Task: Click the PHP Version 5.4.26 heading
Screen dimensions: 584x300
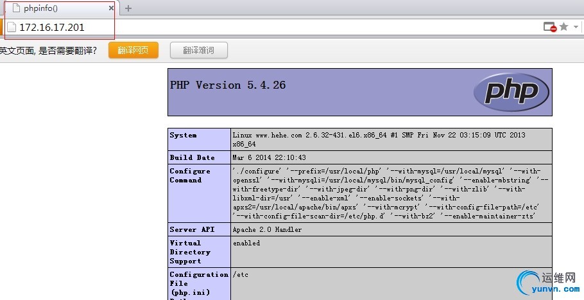Action: 228,85
